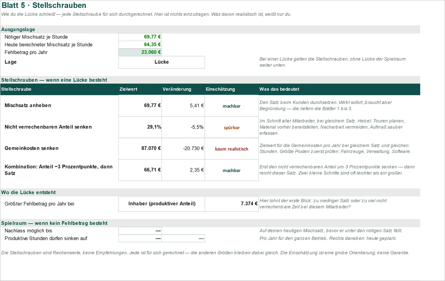Select the Blatt 5 · Stellschrauben title

[44, 5]
